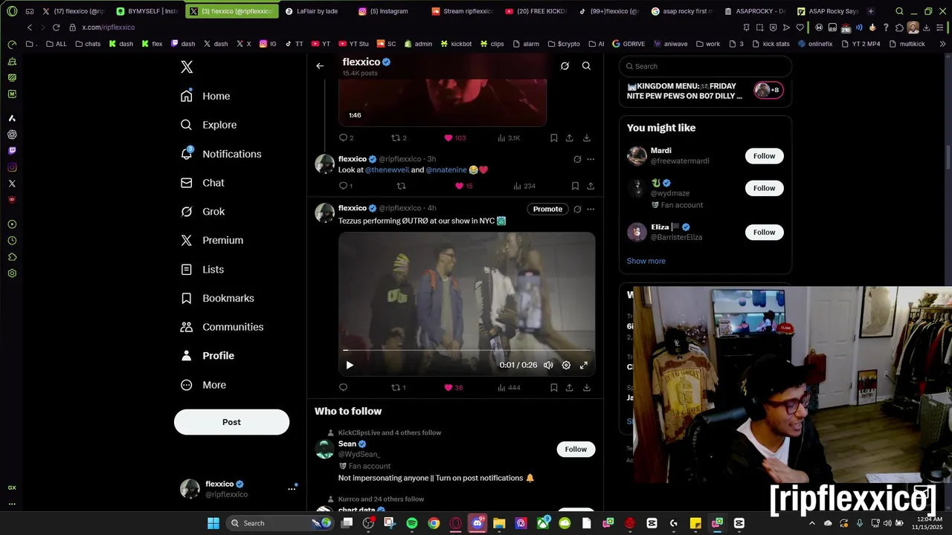Follow Eliza @BarristerEliza

click(x=764, y=233)
